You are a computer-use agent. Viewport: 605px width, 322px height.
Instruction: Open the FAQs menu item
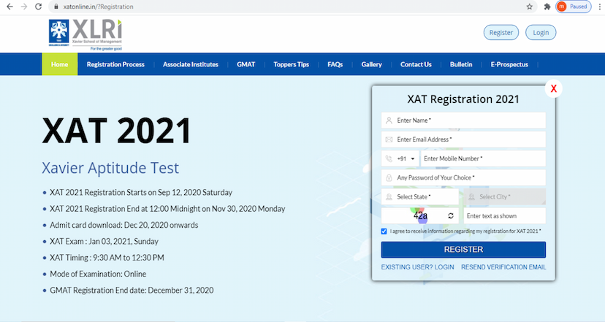click(335, 64)
